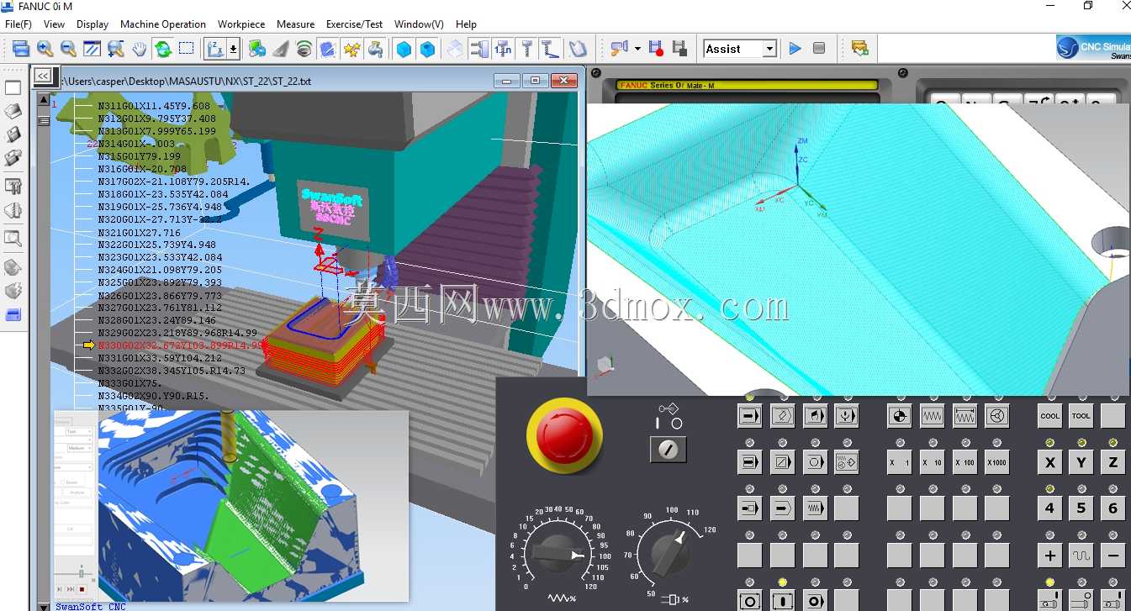1131x611 pixels.
Task: Click the handwheel mode icon
Action: (996, 416)
